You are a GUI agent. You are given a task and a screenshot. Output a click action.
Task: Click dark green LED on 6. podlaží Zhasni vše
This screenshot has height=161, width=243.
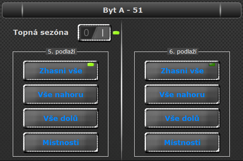[212, 65]
